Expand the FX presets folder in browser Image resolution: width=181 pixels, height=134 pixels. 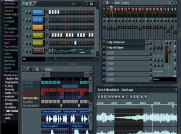click(9, 32)
